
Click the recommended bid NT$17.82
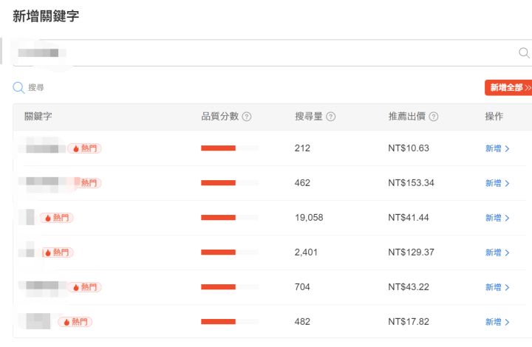[409, 322]
